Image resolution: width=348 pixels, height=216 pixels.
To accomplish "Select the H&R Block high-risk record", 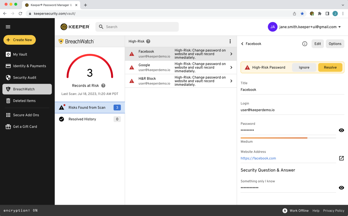I will (181, 81).
